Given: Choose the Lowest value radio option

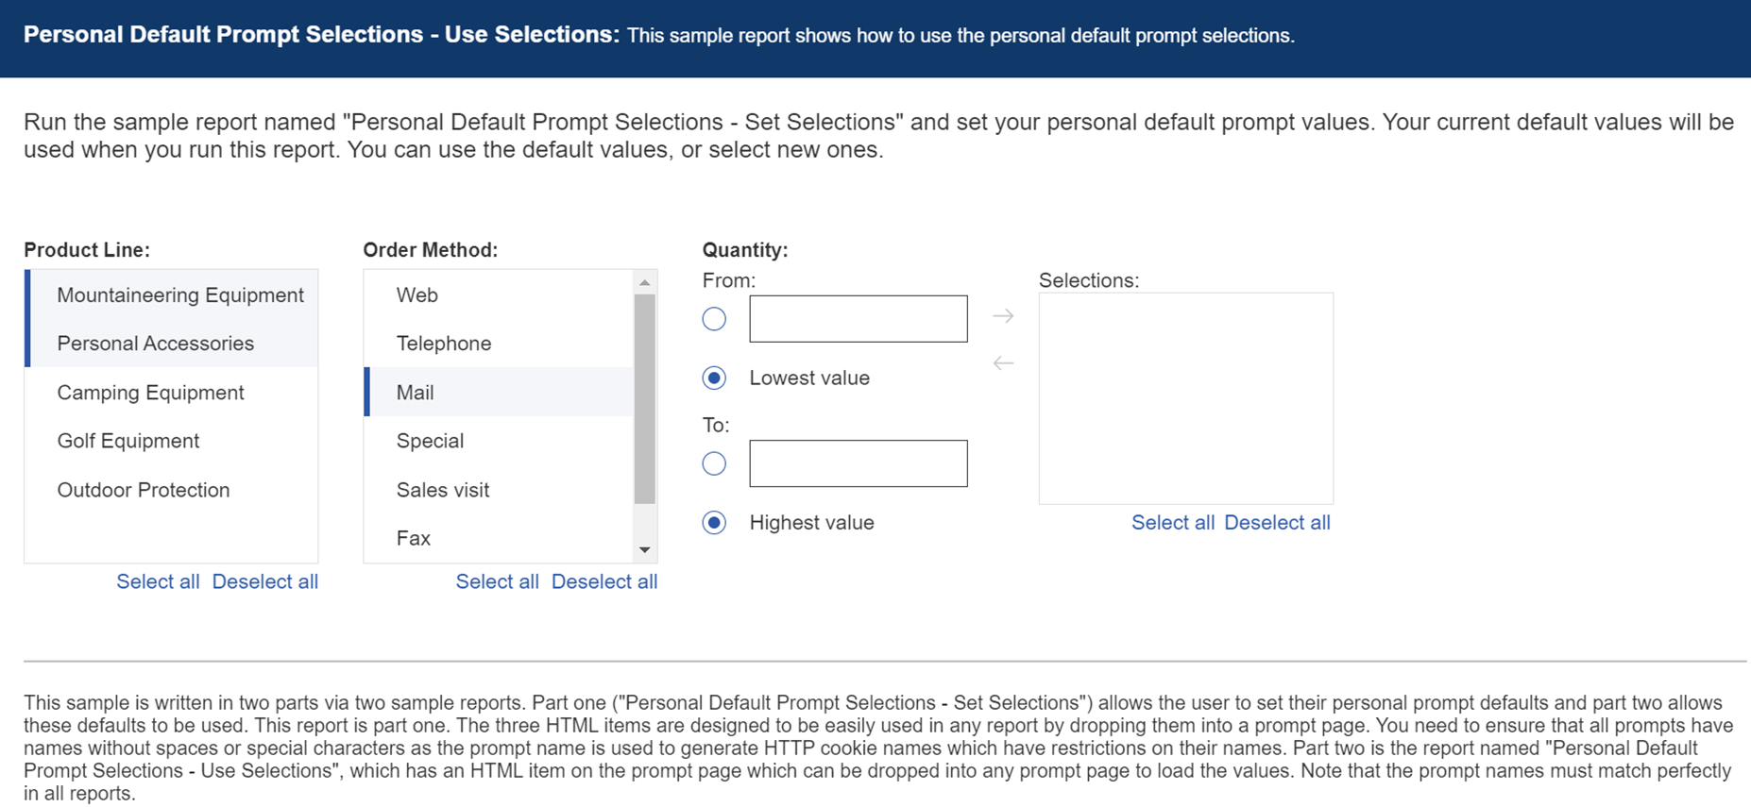Looking at the screenshot, I should [x=714, y=378].
